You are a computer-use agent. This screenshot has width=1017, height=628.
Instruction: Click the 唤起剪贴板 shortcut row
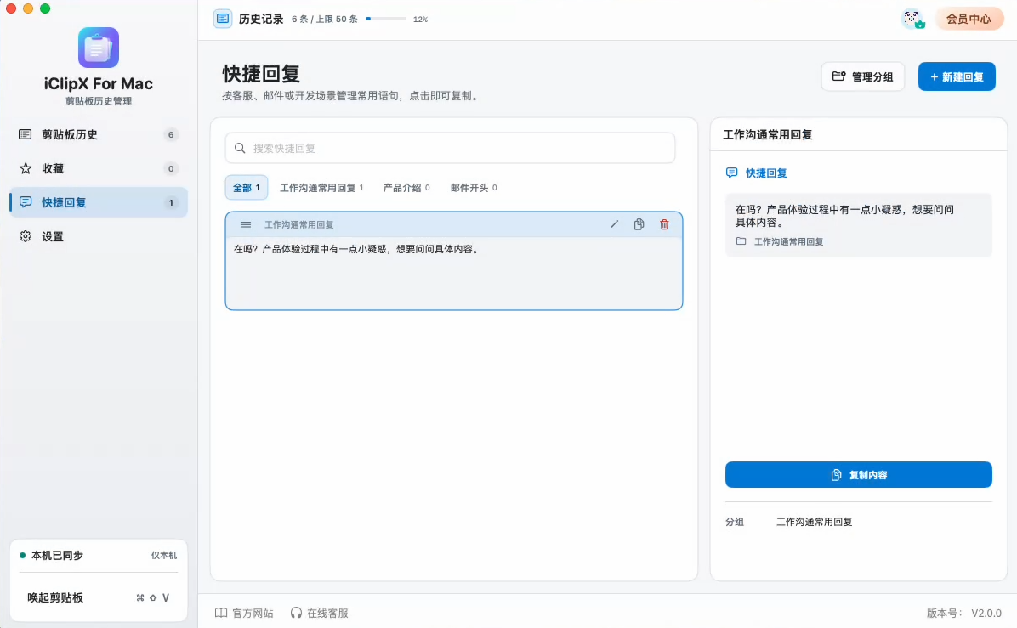[99, 597]
